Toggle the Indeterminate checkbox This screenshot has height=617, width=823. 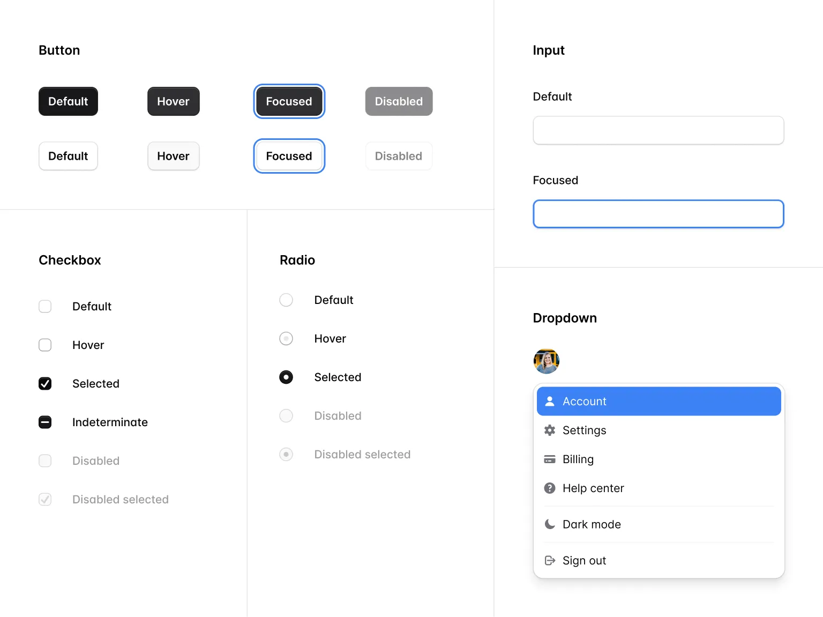click(45, 422)
